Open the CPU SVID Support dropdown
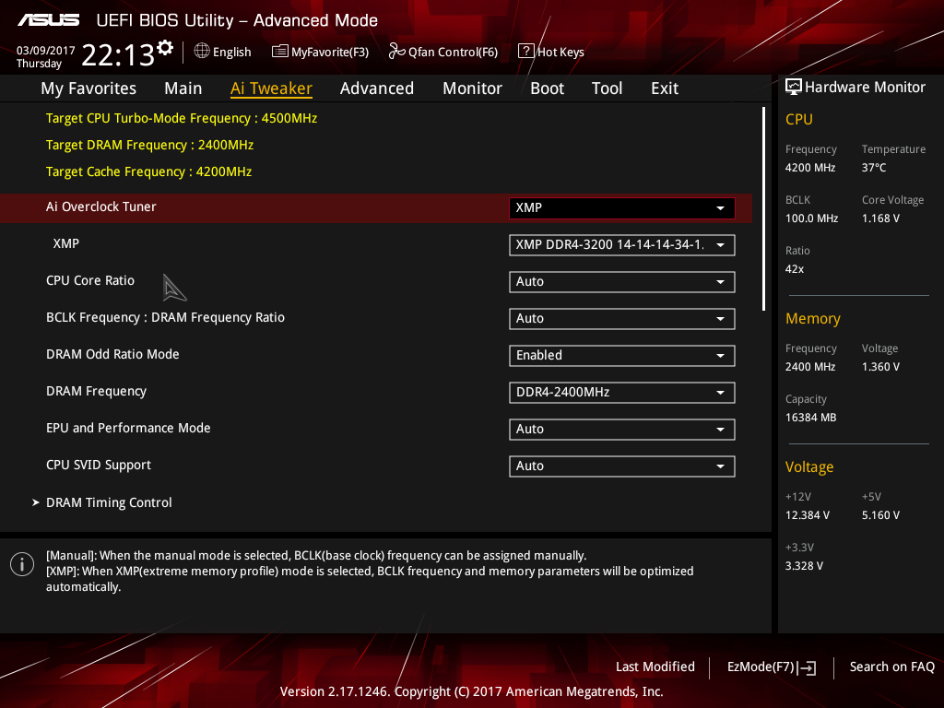The width and height of the screenshot is (944, 708). pos(622,466)
